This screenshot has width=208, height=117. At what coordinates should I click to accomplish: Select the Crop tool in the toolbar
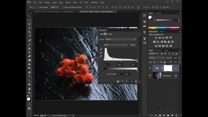29,32
